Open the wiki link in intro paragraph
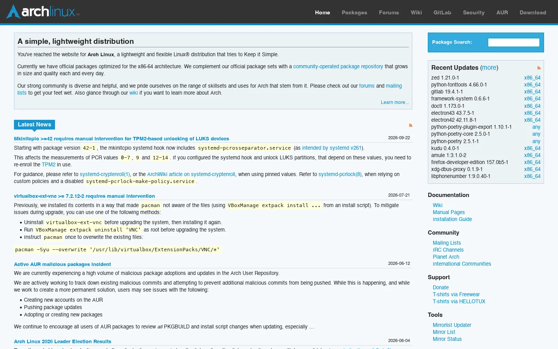Screen dimensions: 558x349 pos(133,93)
